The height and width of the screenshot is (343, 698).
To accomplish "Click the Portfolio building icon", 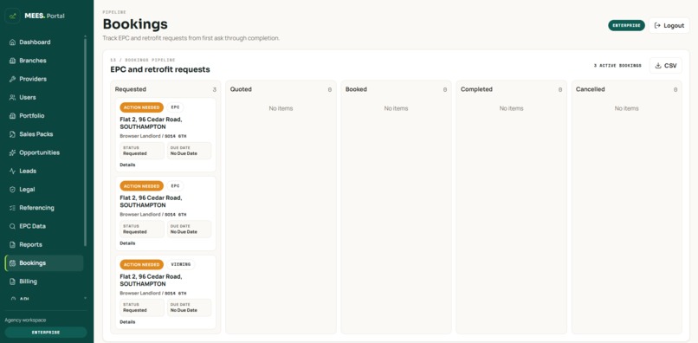I will point(12,116).
